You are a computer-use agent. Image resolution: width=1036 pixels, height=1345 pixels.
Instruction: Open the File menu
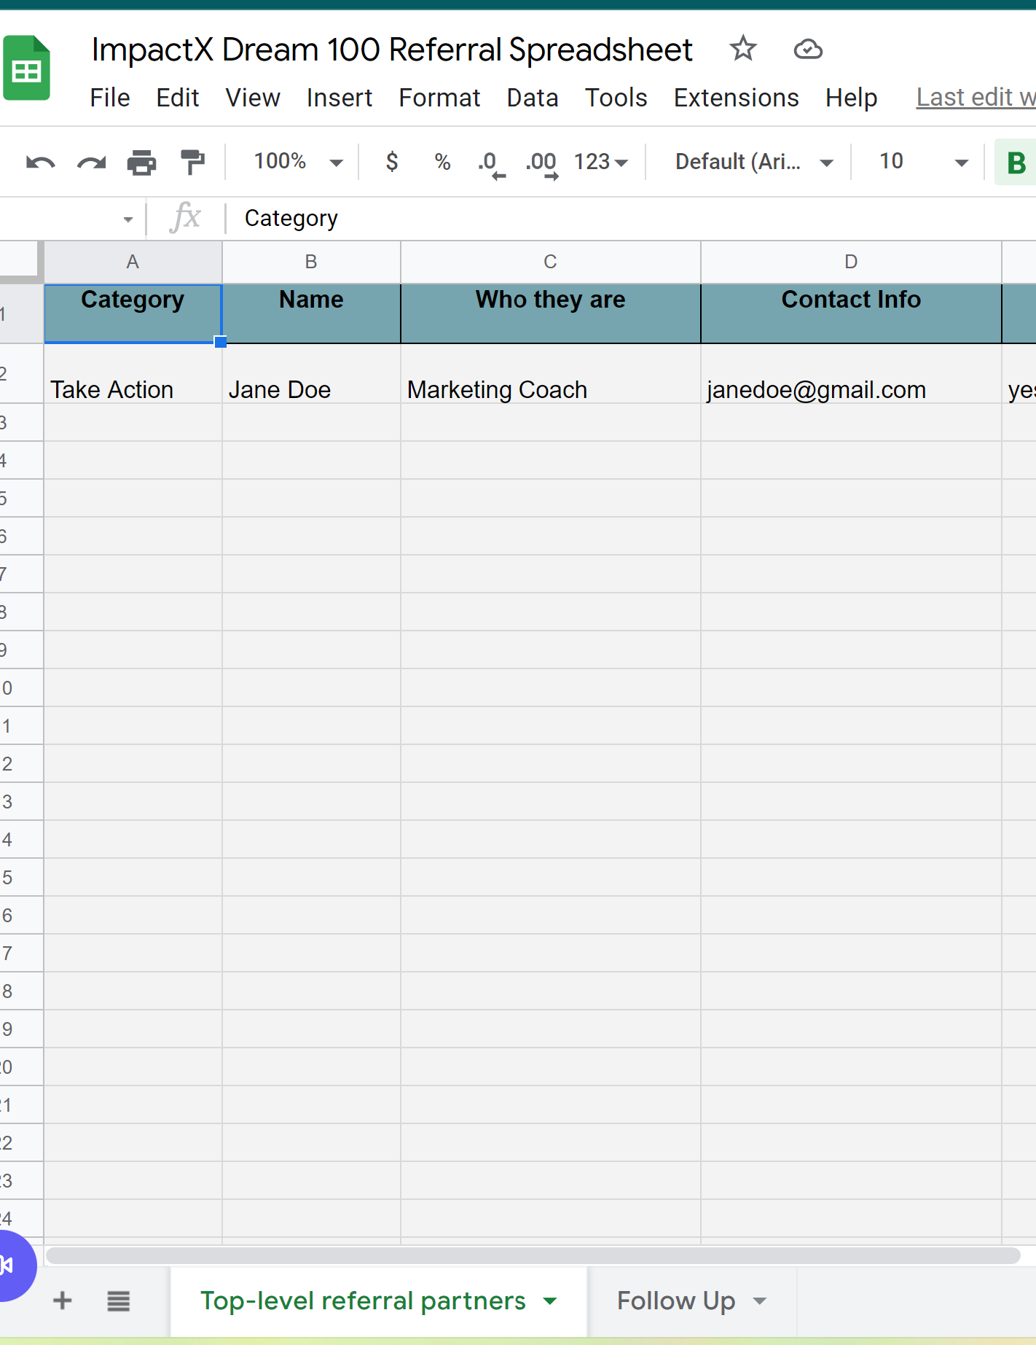pos(110,98)
